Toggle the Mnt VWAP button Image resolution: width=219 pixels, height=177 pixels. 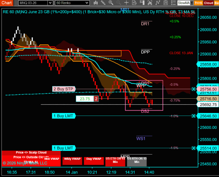52,159
